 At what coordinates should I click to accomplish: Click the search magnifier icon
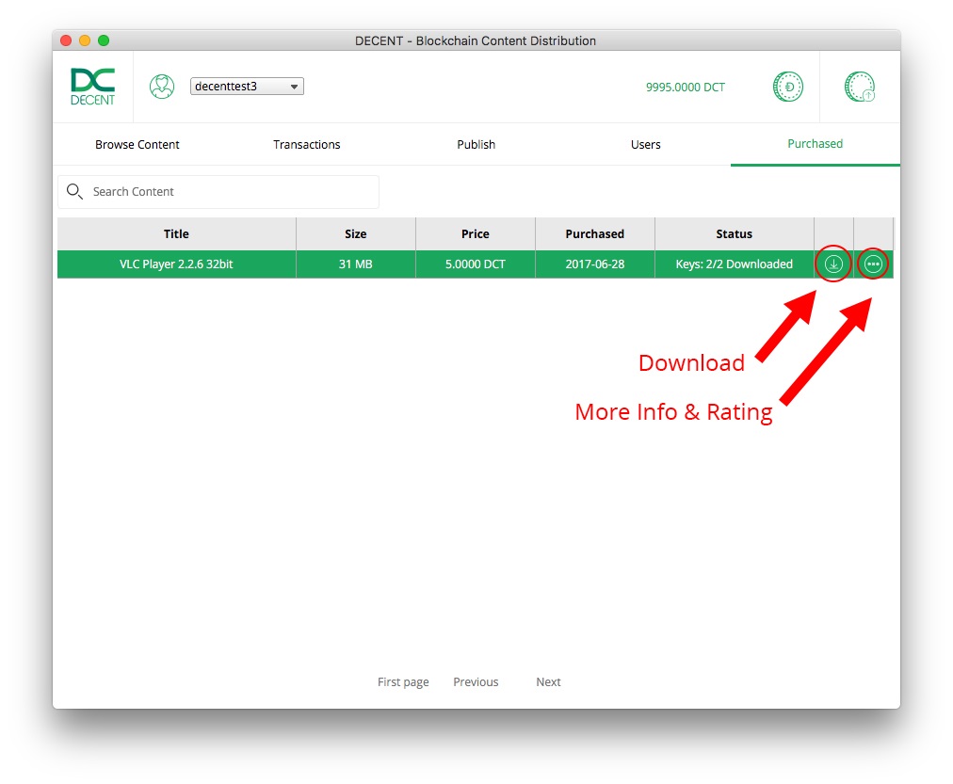[74, 191]
